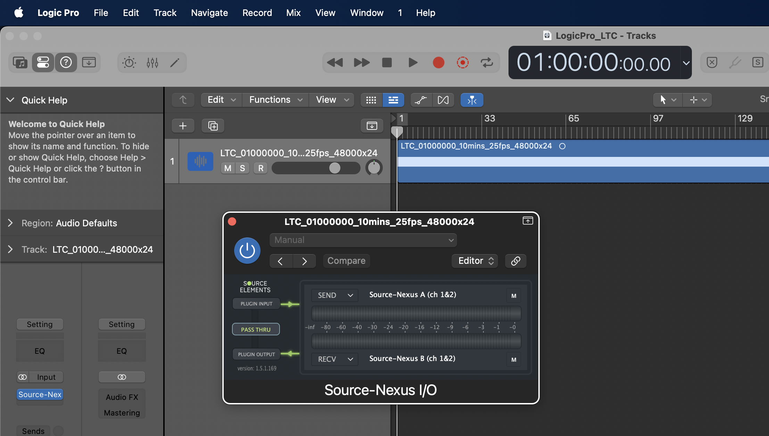Open the Mix menu
Viewport: 769px width, 436px height.
pyautogui.click(x=293, y=13)
